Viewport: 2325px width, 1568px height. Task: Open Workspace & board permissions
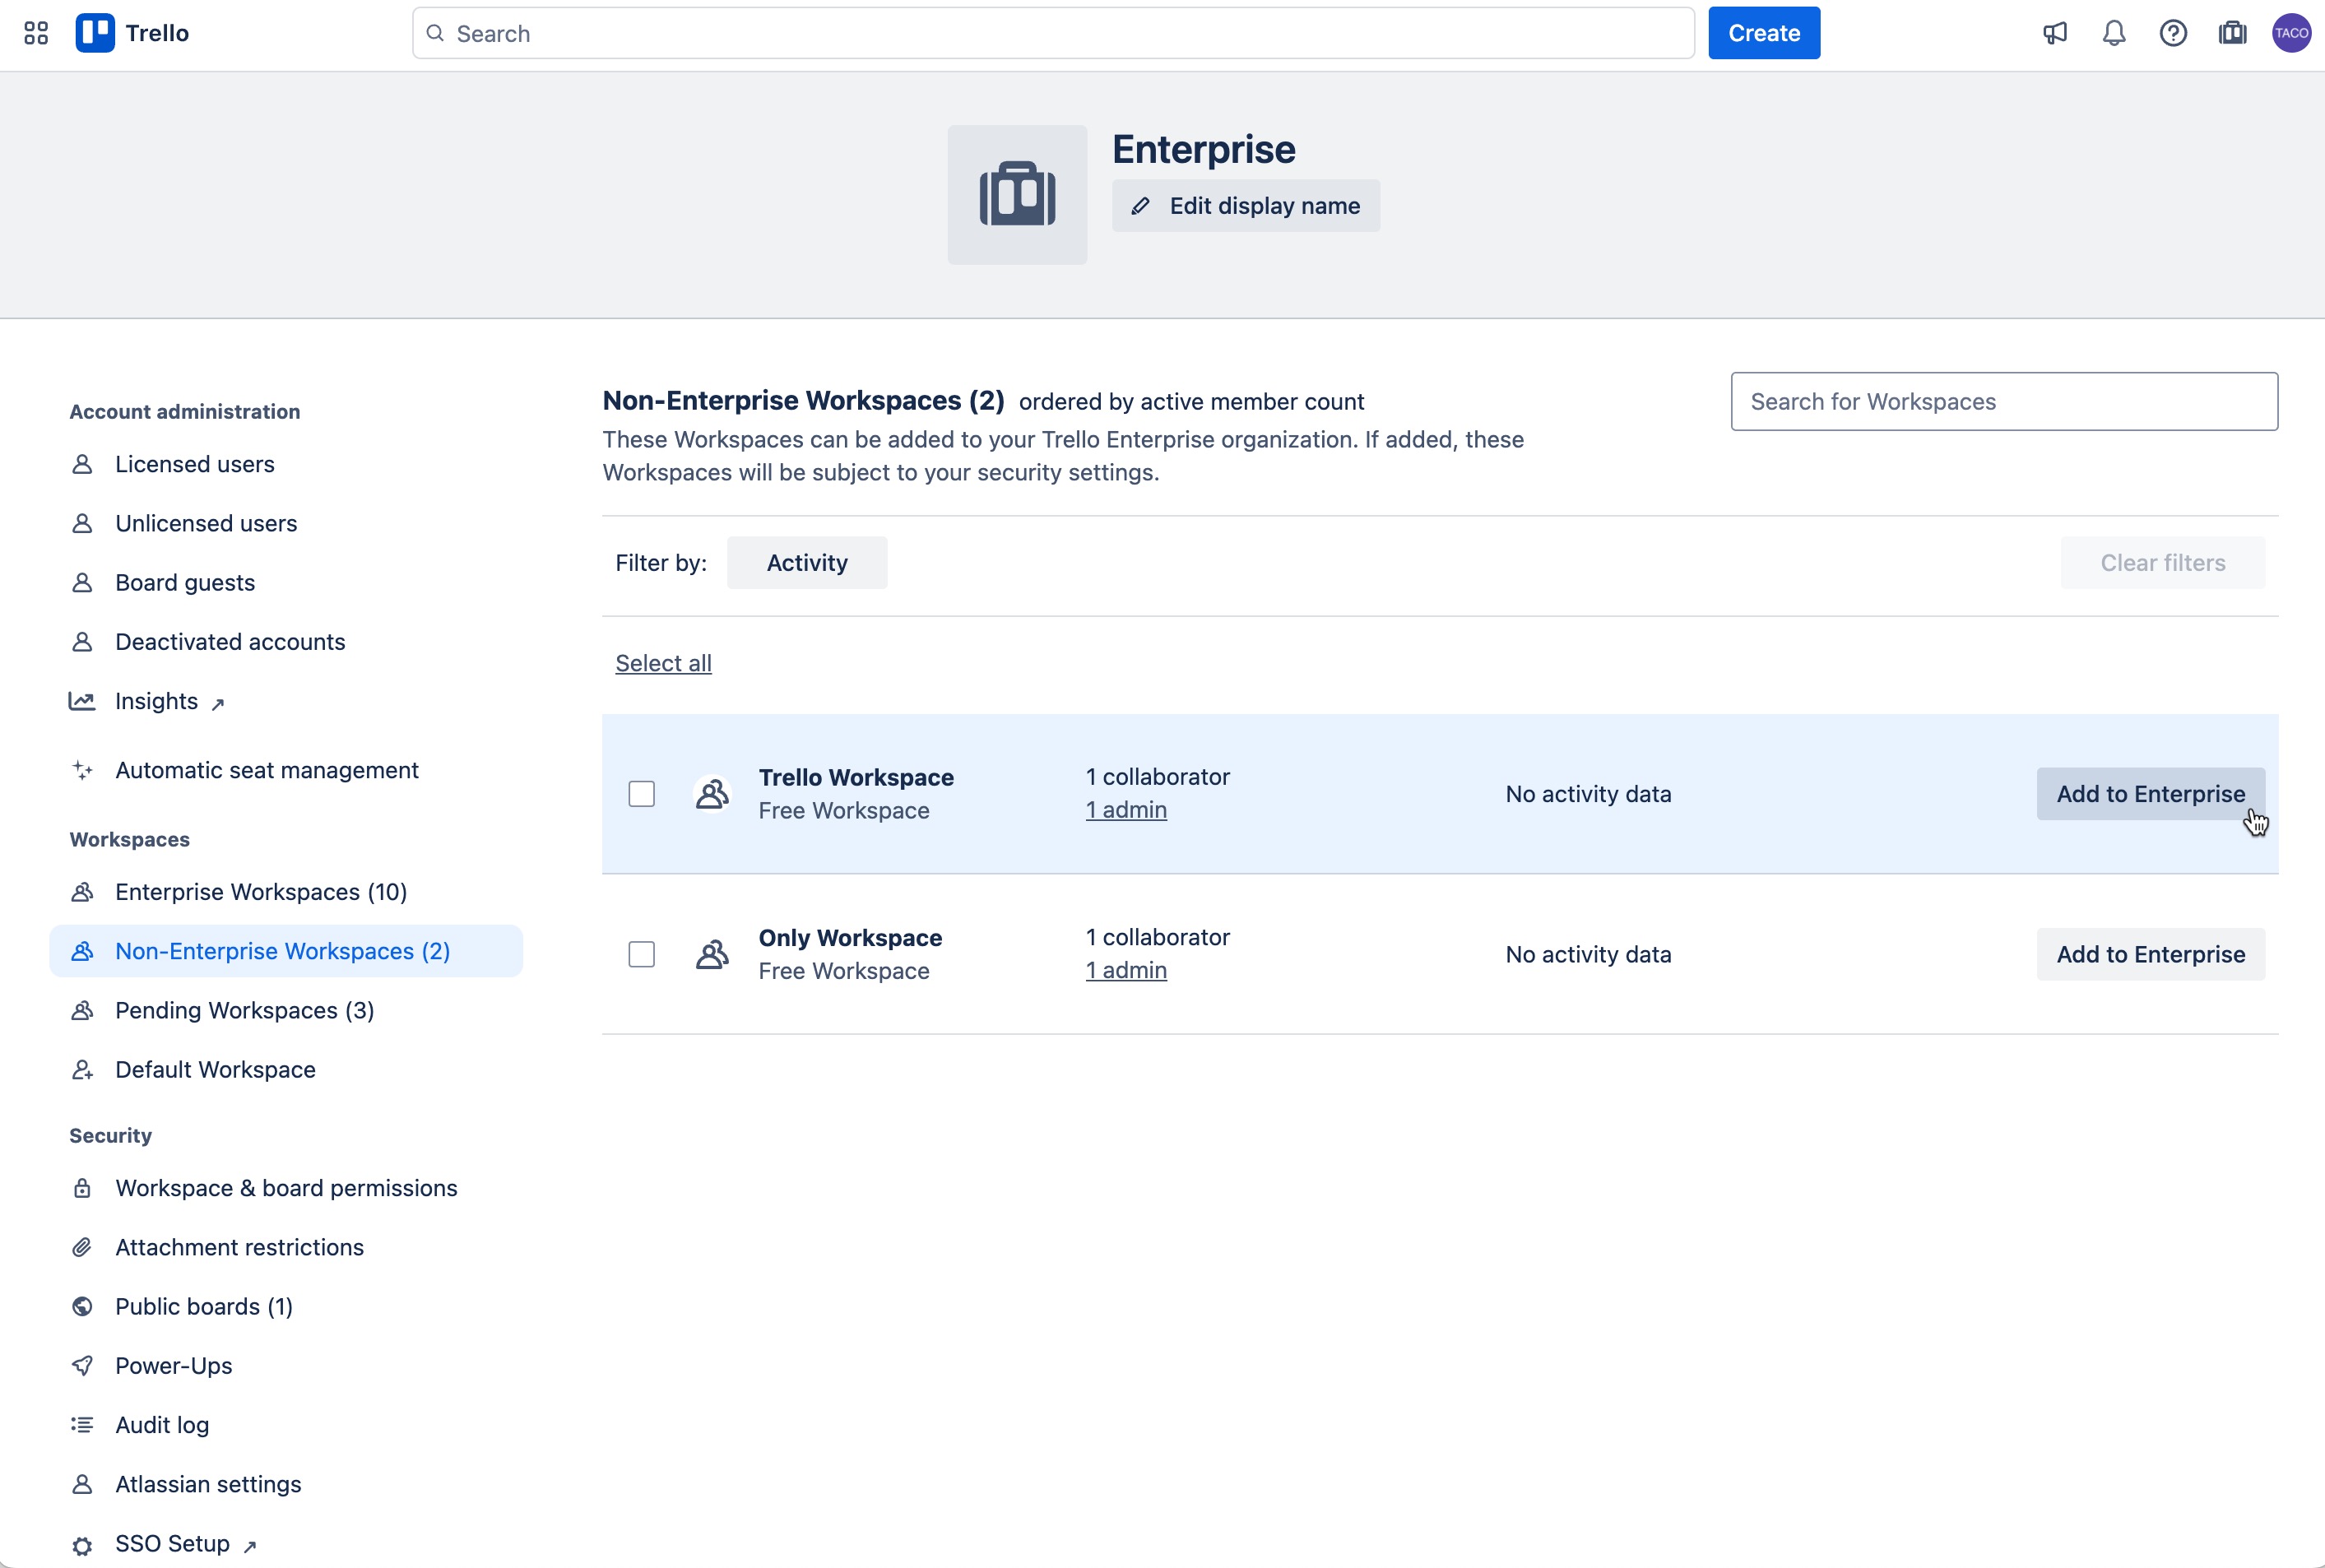pos(286,1188)
